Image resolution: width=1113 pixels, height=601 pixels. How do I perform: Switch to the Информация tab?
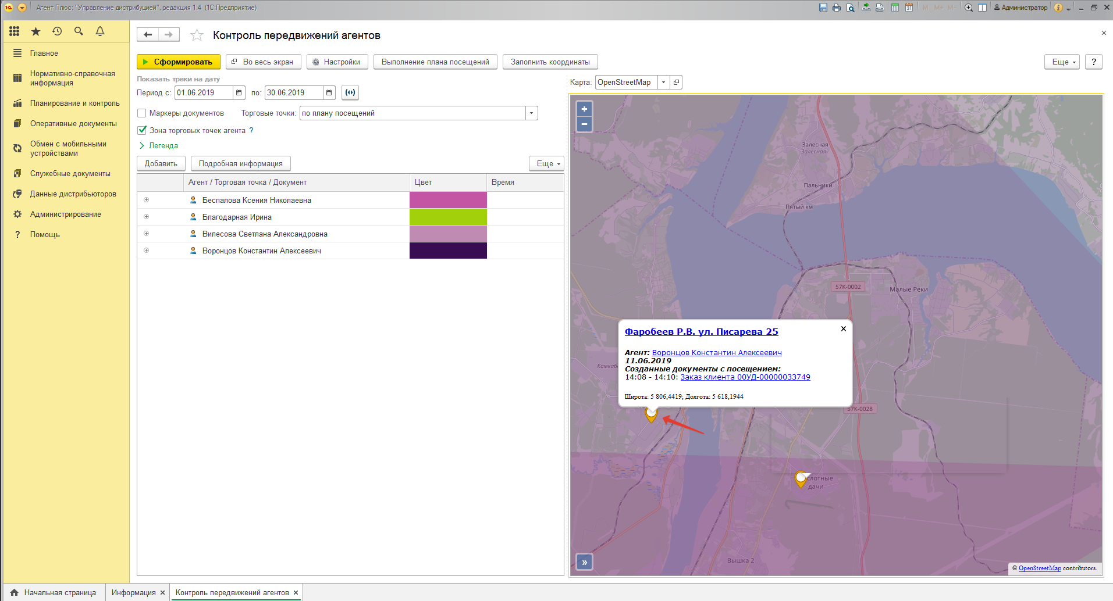134,592
